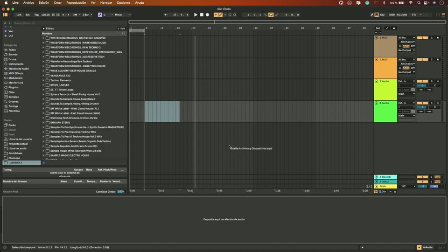
Task: Open the 1 Bar quantization dropdown
Action: 87,14
